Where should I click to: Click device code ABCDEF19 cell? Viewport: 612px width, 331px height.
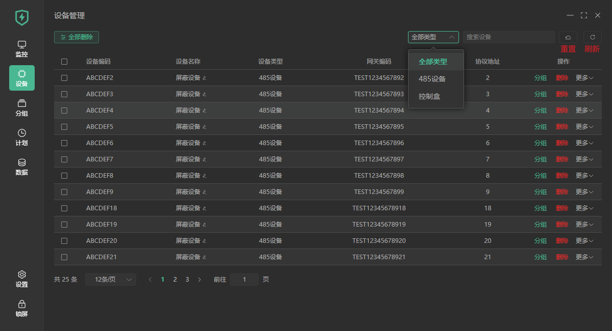[x=101, y=225]
